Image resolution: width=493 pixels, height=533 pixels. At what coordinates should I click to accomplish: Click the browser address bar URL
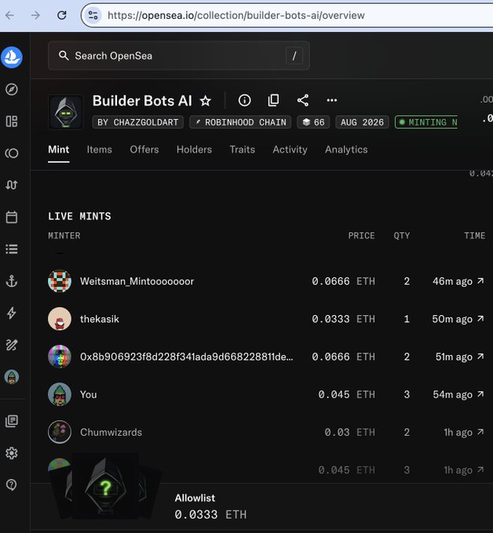(236, 16)
